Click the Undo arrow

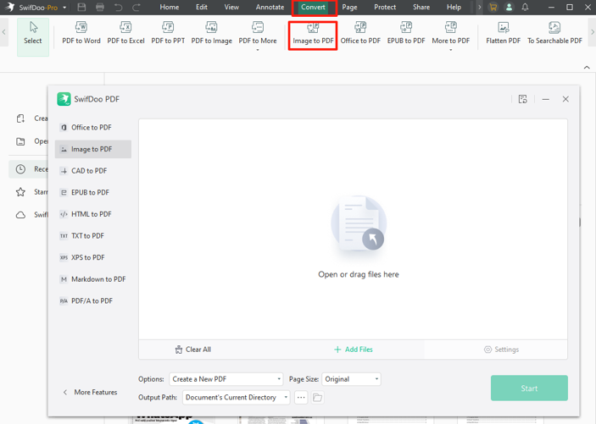[118, 8]
